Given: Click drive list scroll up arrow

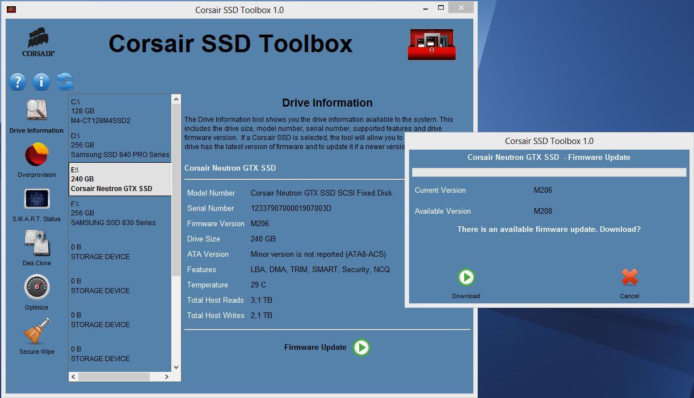Looking at the screenshot, I should point(176,99).
